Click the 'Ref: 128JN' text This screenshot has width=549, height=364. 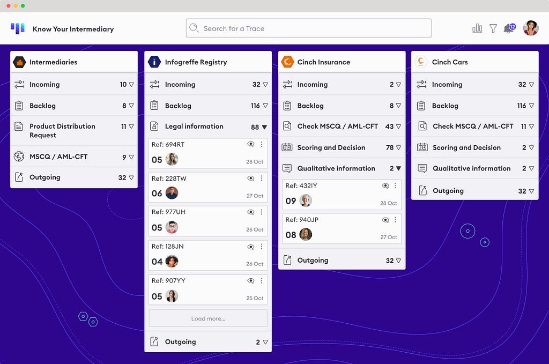[x=168, y=247]
